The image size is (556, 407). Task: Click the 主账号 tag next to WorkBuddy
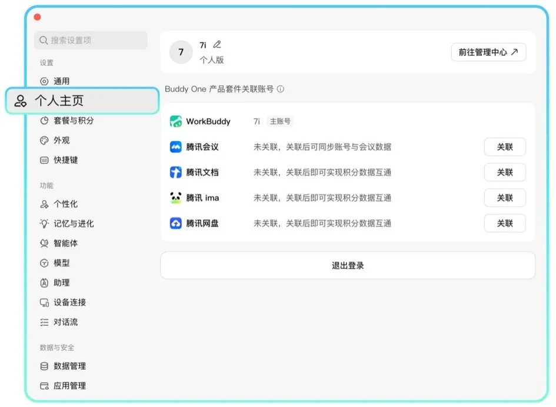coord(280,121)
